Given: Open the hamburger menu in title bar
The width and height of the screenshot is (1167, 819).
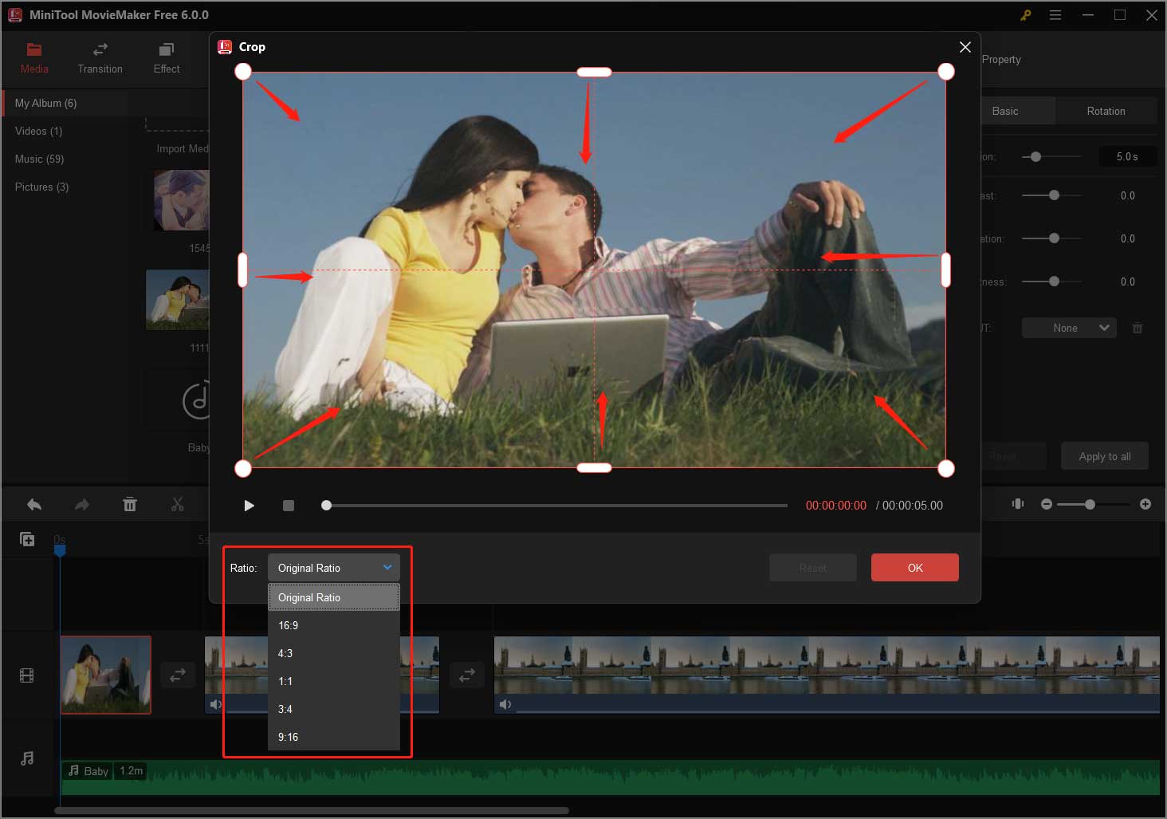Looking at the screenshot, I should pos(1055,15).
